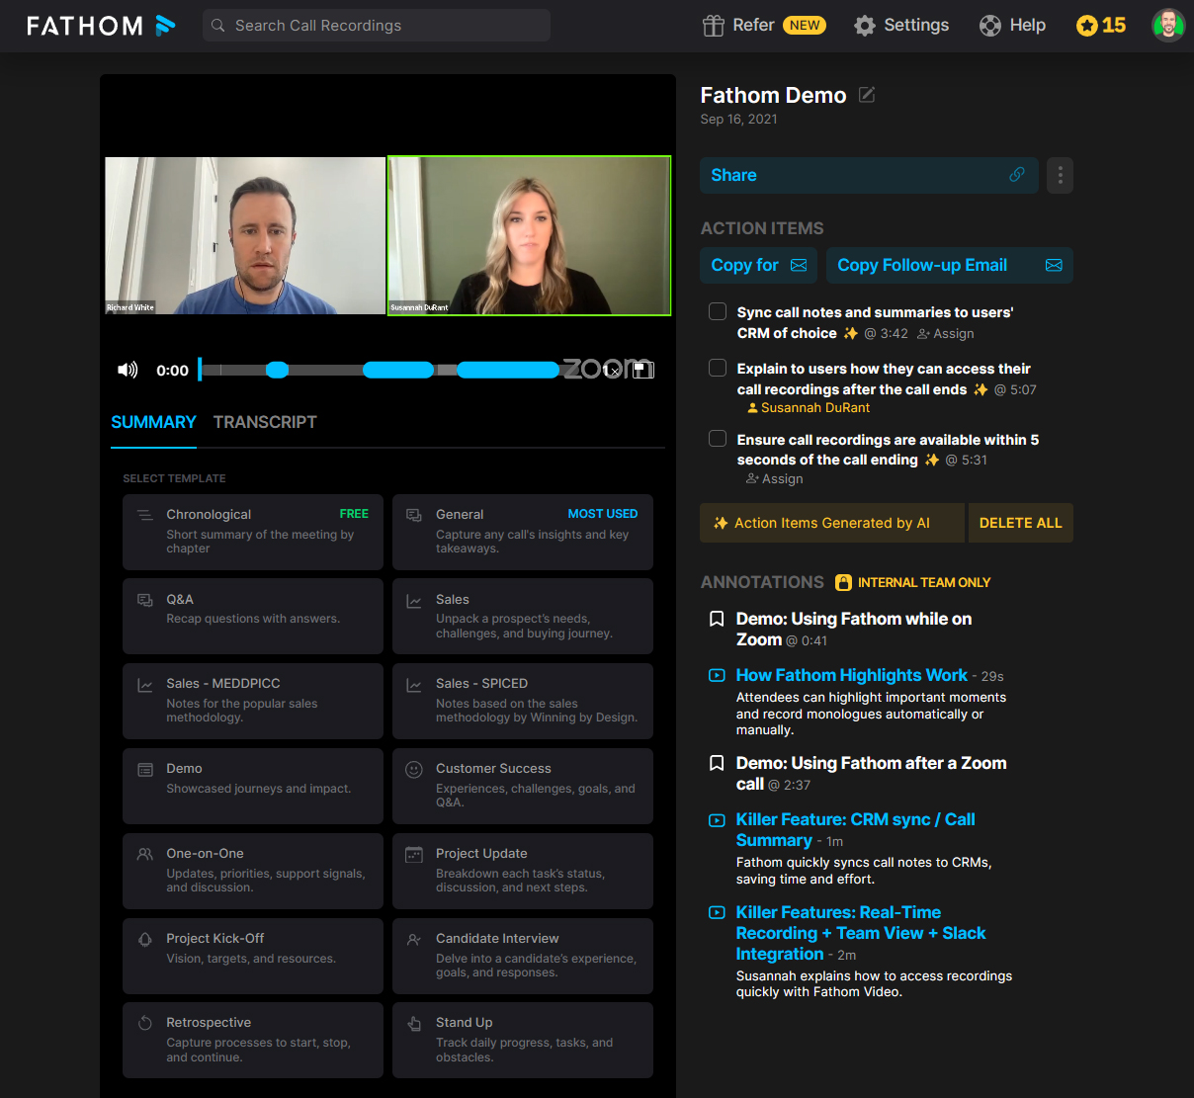The width and height of the screenshot is (1194, 1098).
Task: Click the 15 points star badge
Action: coord(1101,26)
